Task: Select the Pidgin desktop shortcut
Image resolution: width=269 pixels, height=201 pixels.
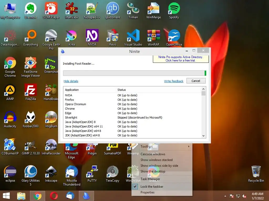Action: click(92, 149)
